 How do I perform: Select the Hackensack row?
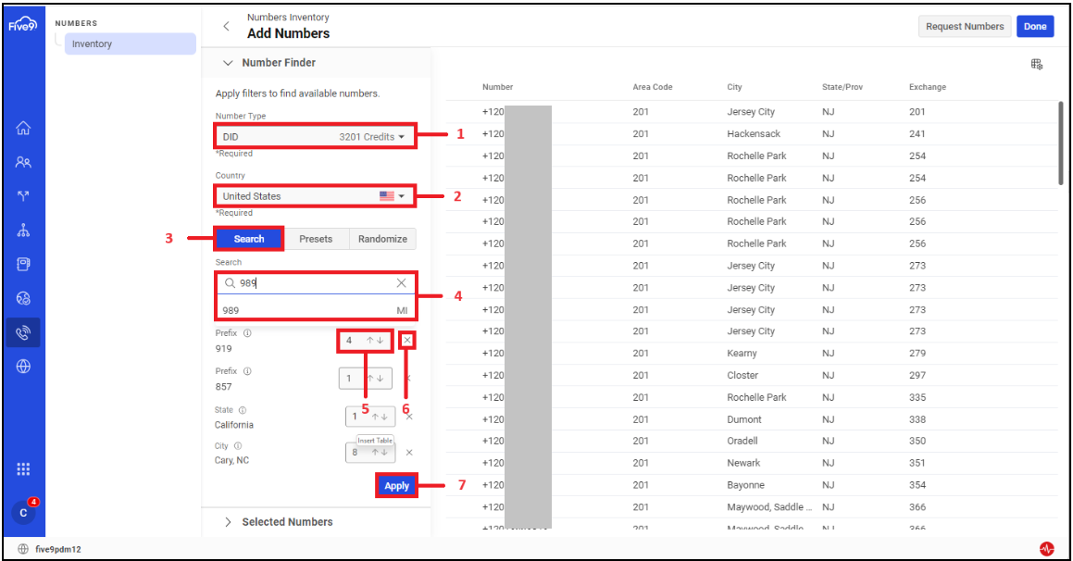(x=752, y=133)
